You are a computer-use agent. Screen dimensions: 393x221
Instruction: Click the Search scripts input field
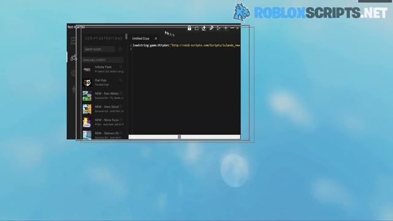pyautogui.click(x=99, y=49)
